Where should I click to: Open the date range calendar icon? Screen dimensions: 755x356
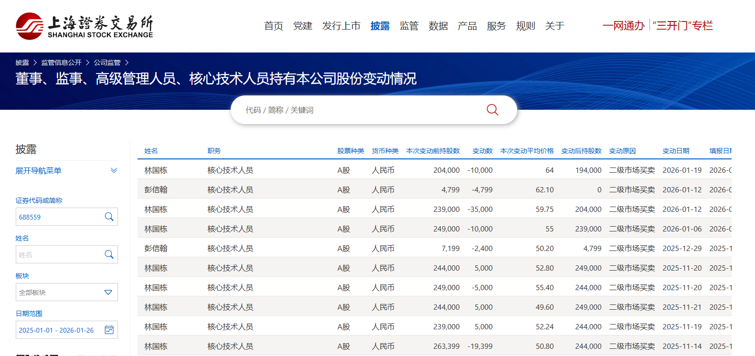tap(109, 330)
